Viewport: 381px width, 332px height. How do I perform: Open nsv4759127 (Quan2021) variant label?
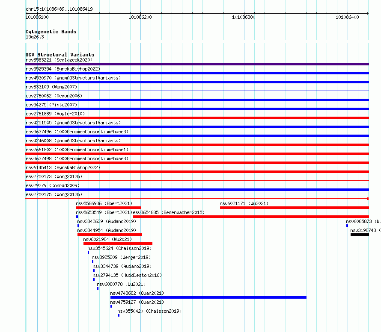137,302
